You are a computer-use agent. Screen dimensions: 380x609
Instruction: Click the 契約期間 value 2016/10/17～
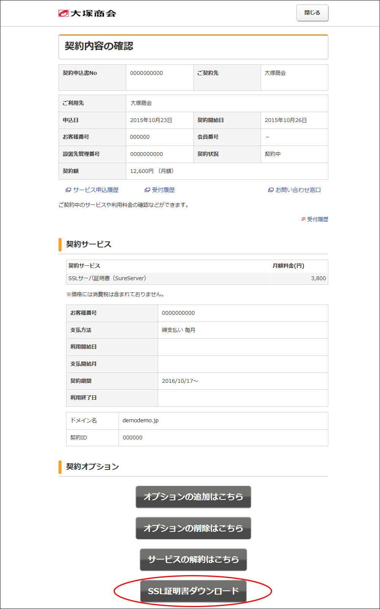pyautogui.click(x=180, y=381)
